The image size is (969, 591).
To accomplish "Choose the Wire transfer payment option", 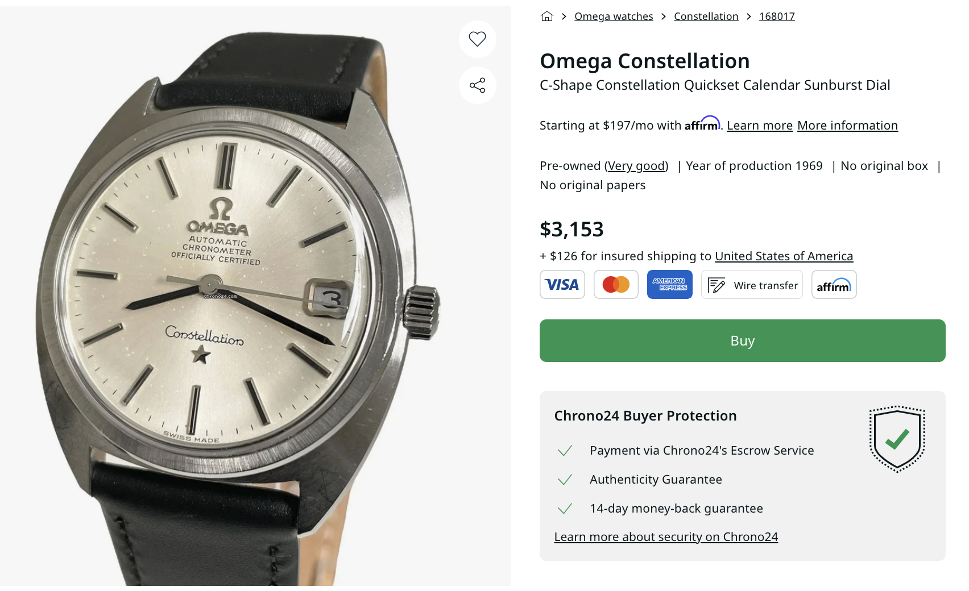I will (752, 285).
